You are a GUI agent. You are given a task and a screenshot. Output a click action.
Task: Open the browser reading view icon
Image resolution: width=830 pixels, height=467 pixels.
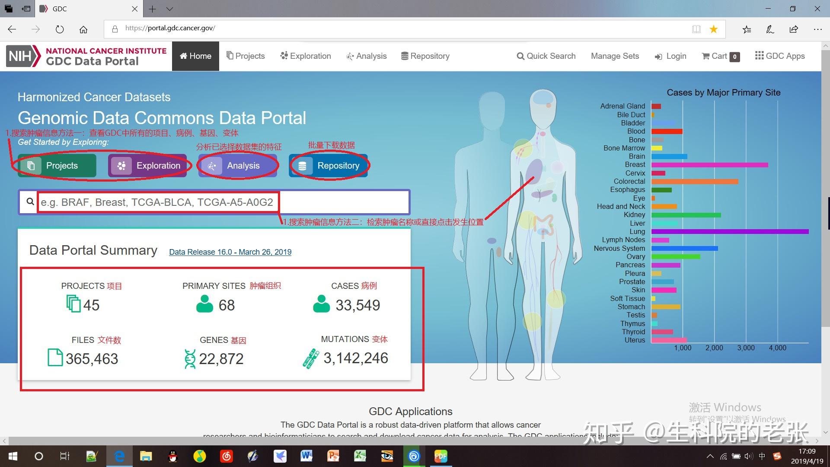click(696, 29)
